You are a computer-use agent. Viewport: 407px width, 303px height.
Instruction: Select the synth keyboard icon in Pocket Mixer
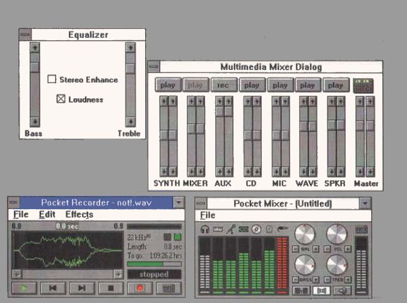[218, 229]
